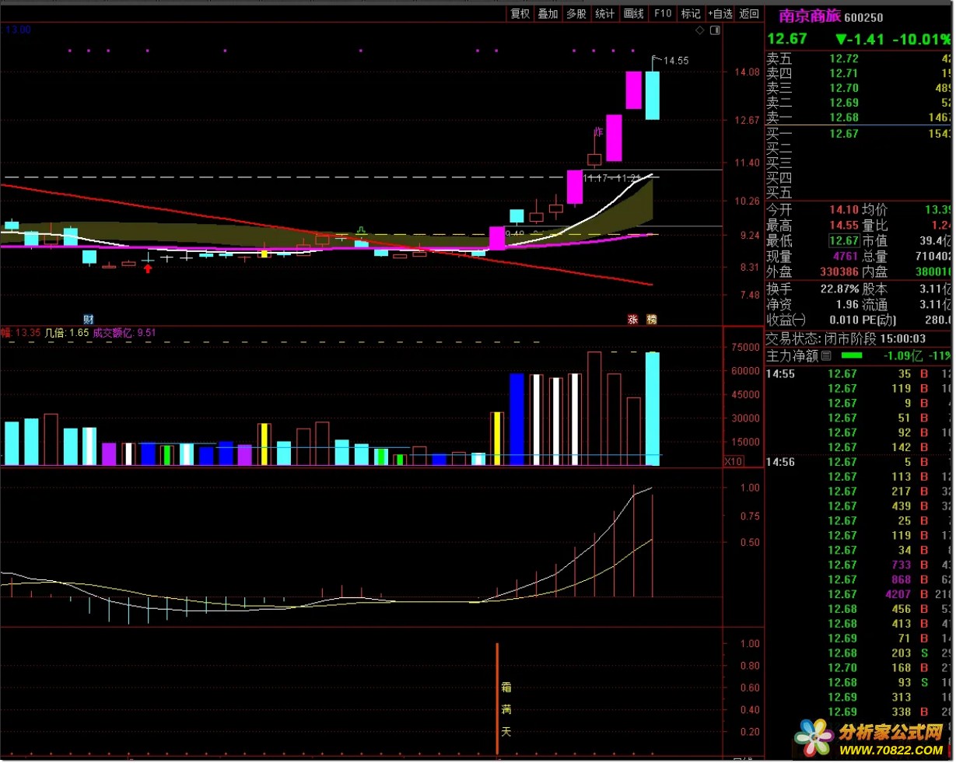Click the 霜满天 signal bar in the bottom indicator
The width and height of the screenshot is (956, 763).
click(x=498, y=698)
